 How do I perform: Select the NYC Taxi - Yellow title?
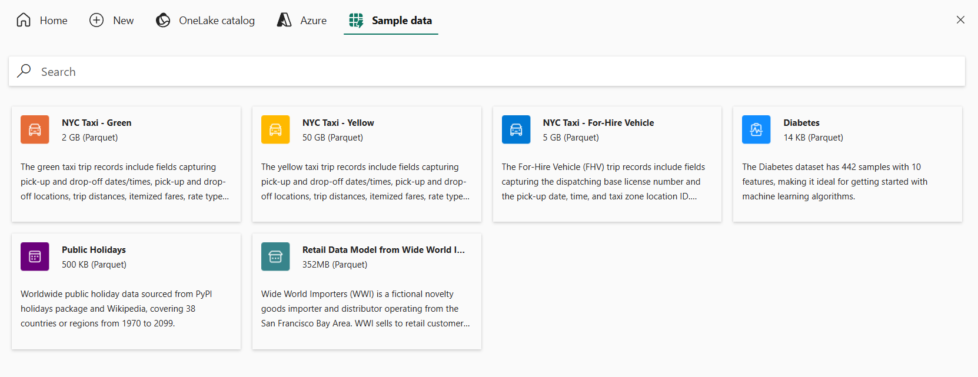[x=338, y=122]
